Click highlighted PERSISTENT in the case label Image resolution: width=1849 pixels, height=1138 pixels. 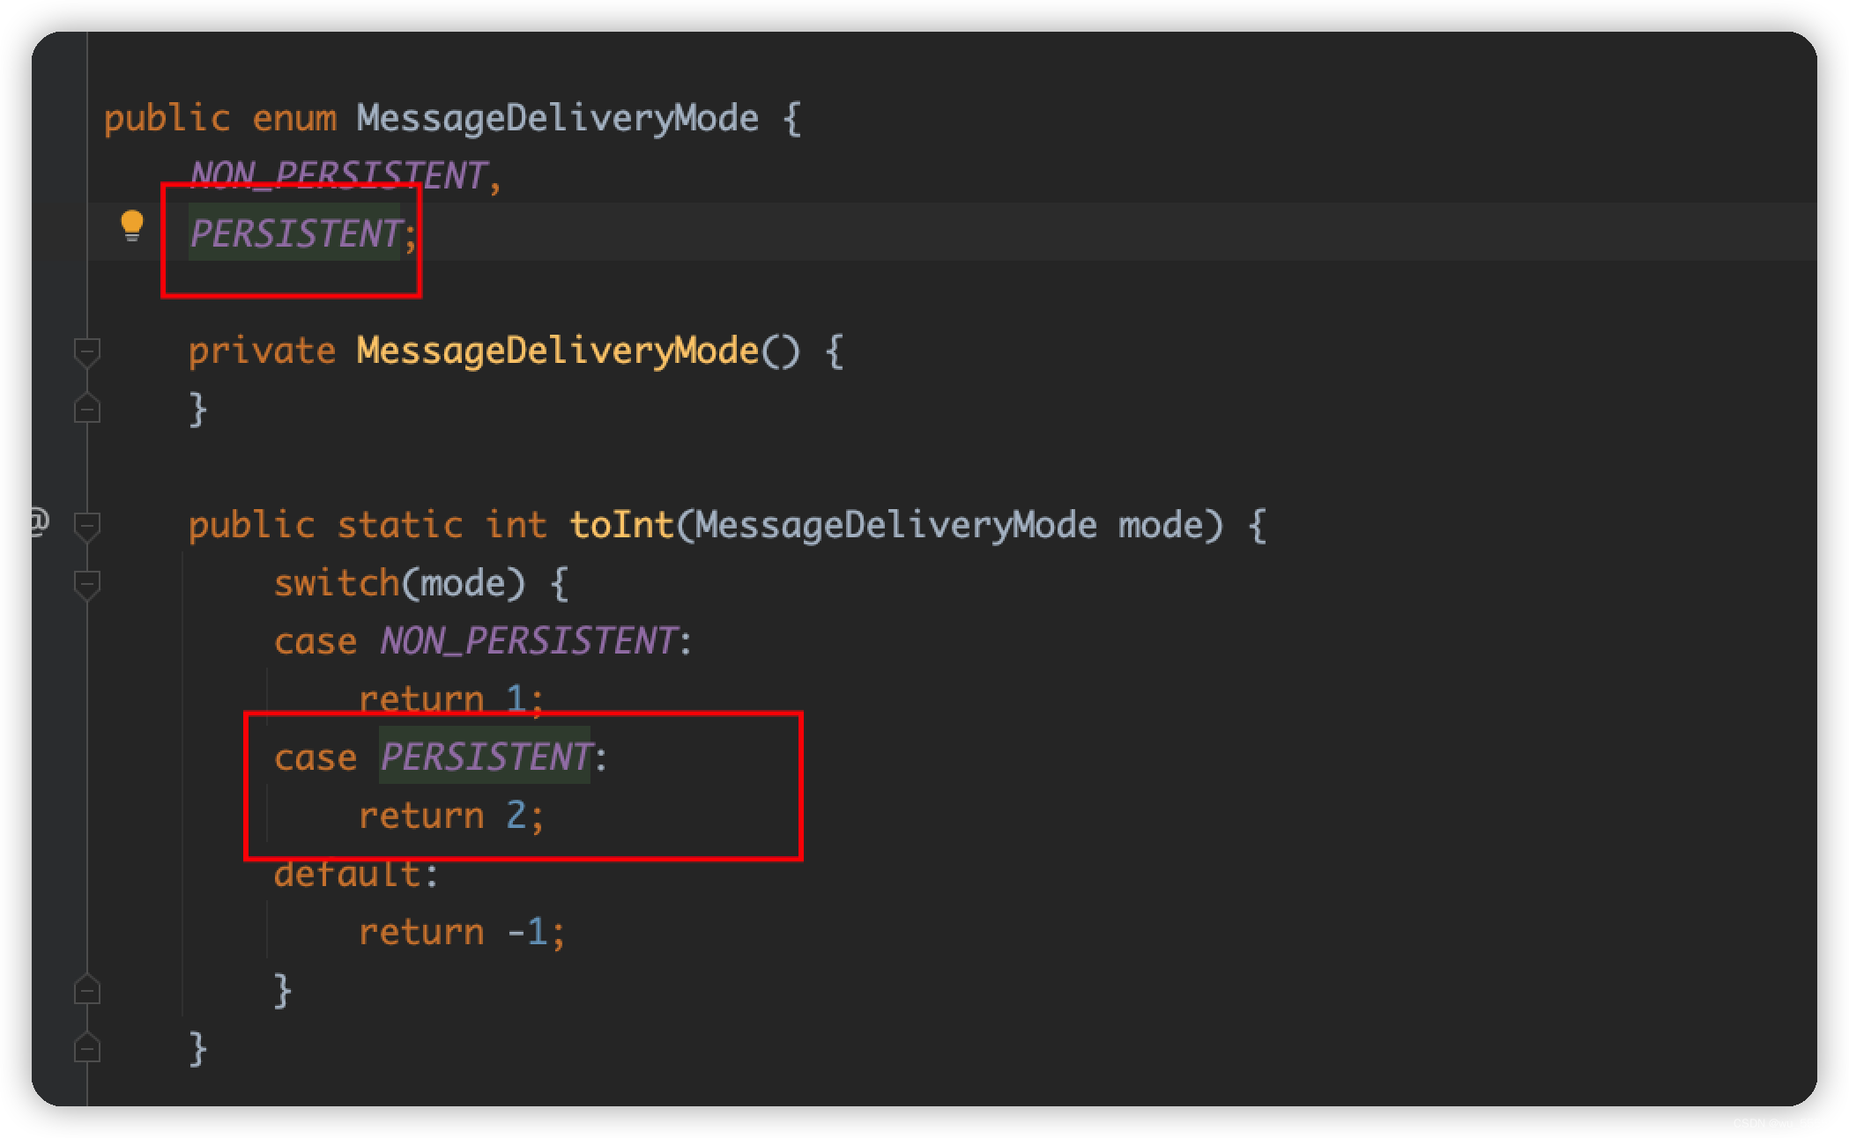(485, 757)
